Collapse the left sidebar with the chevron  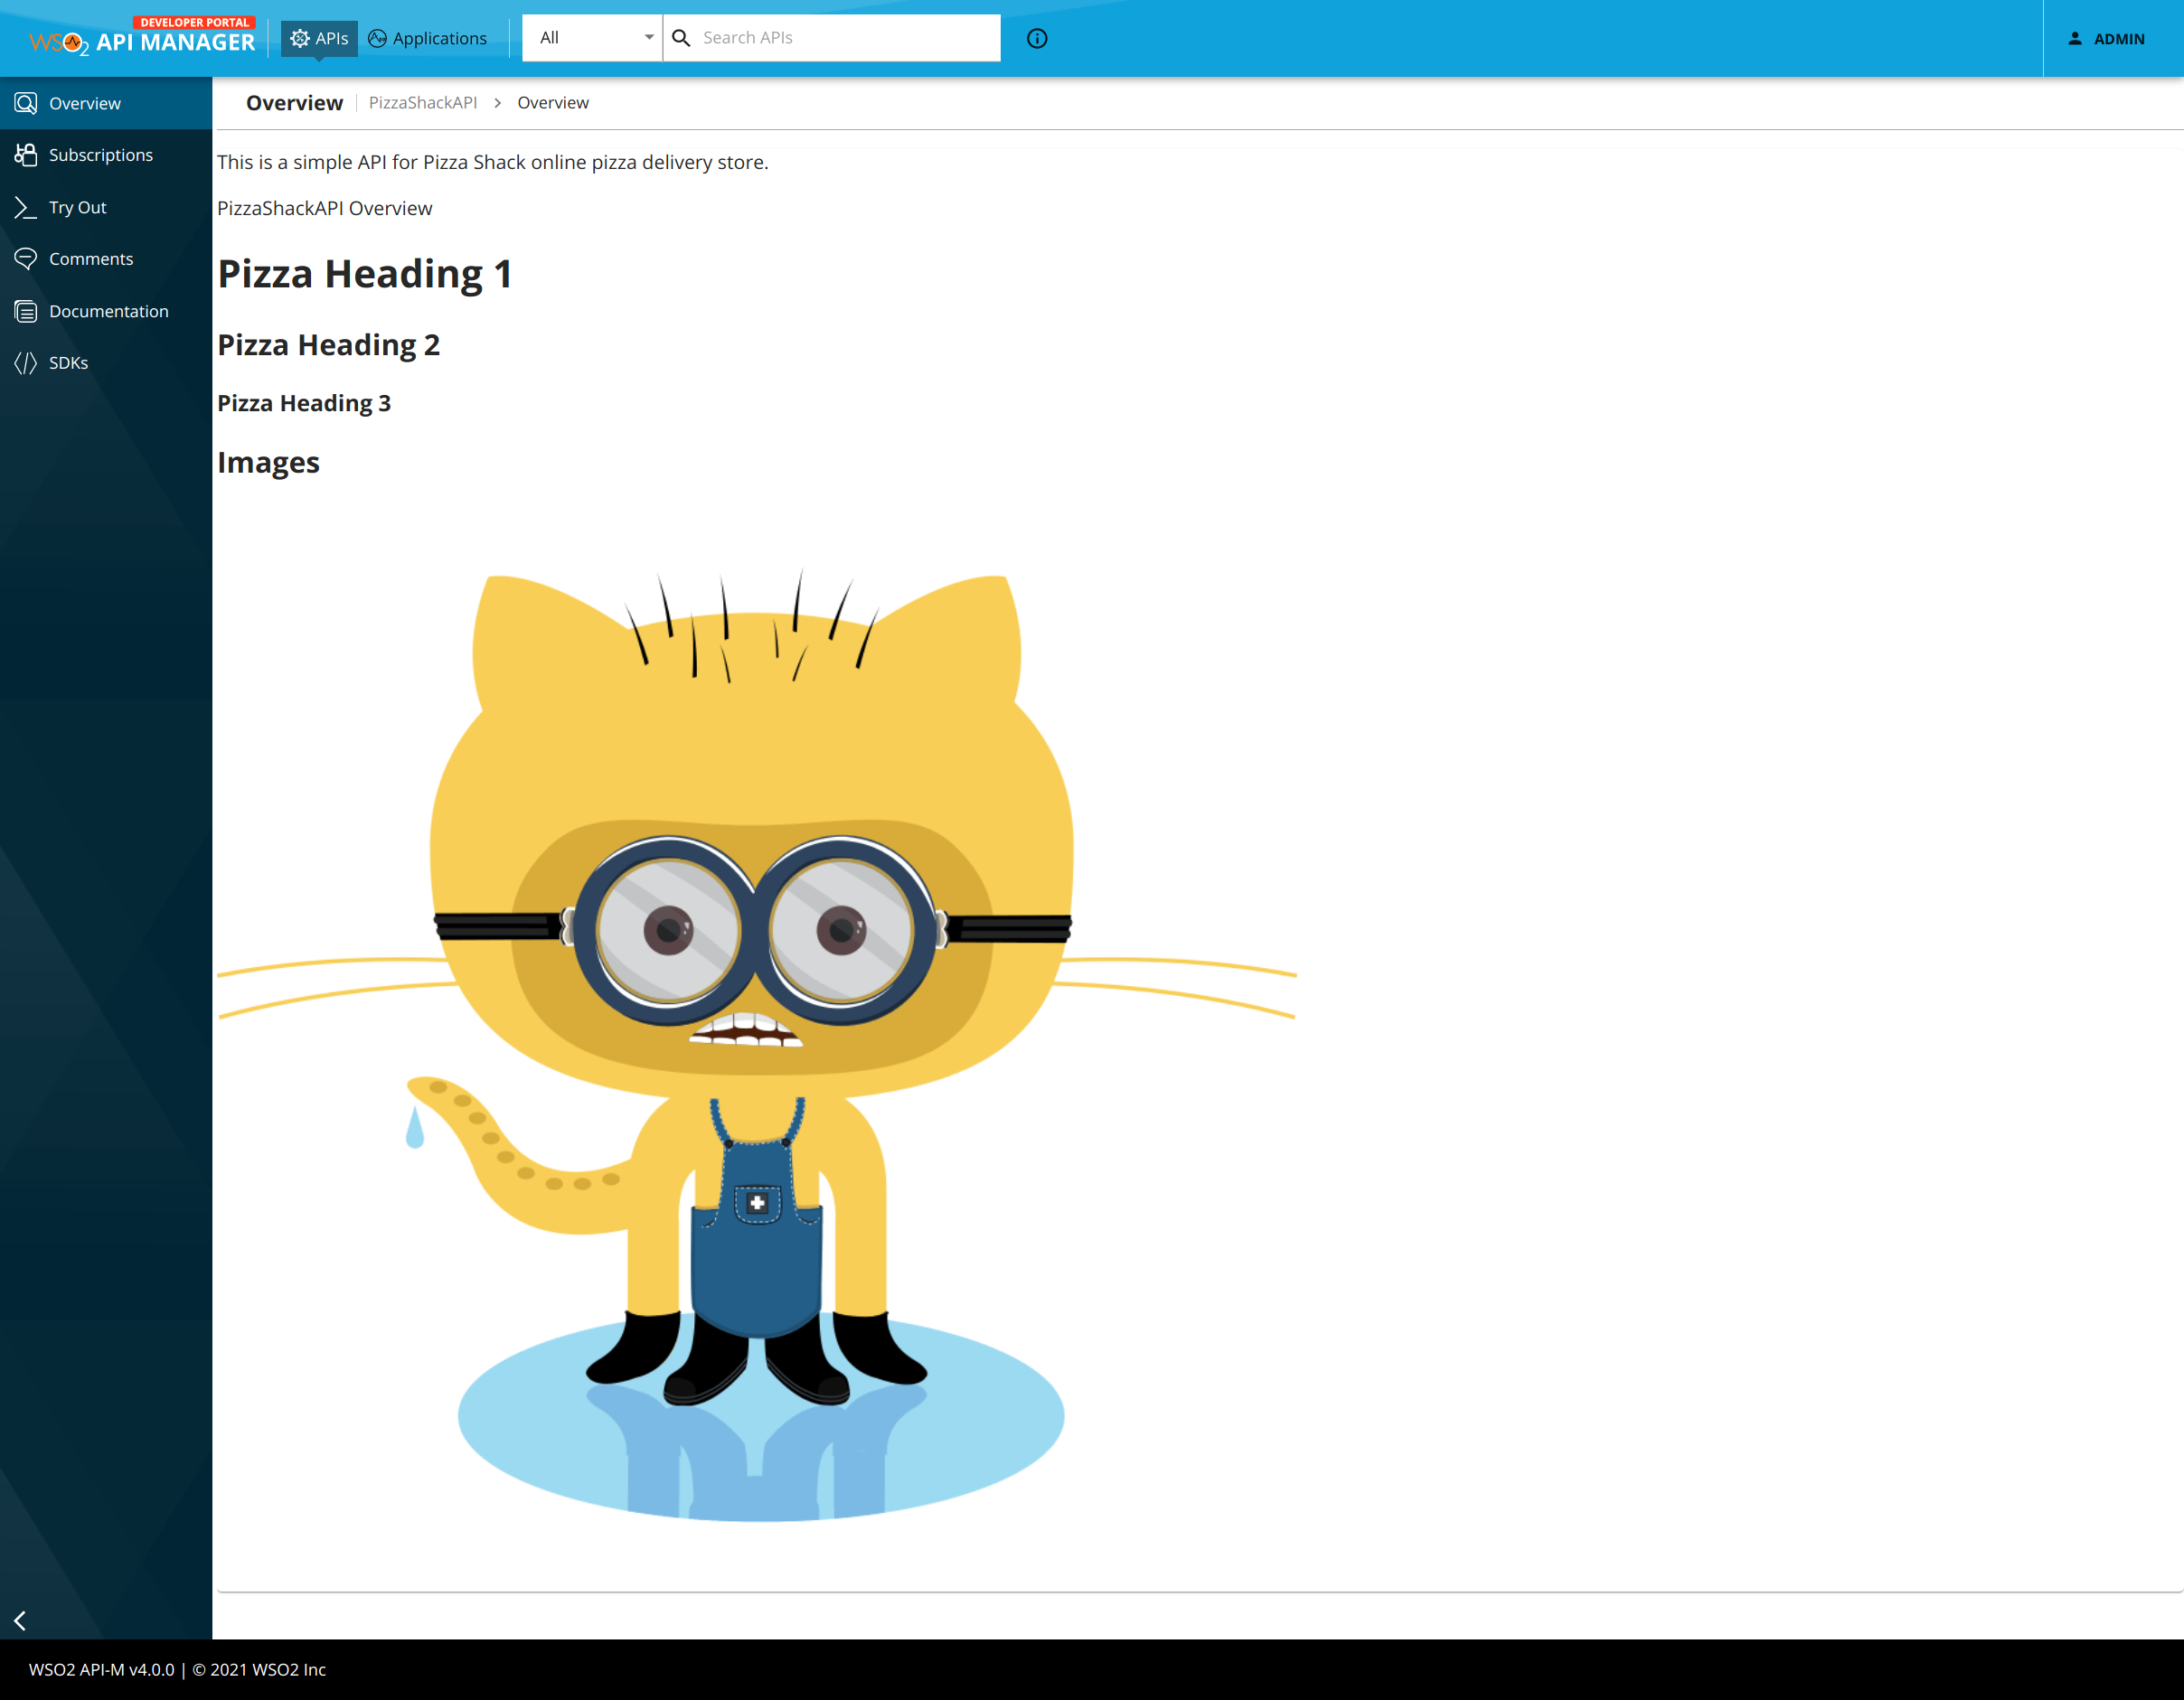pos(21,1621)
